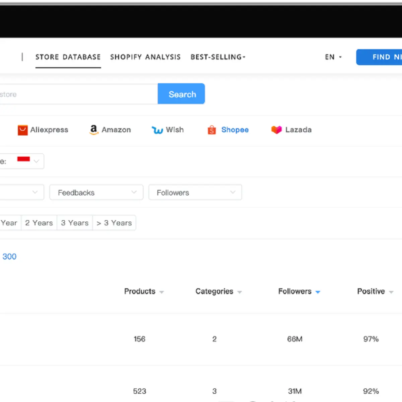402x402 pixels.
Task: Click the Aliexpress platform label
Action: [49, 130]
